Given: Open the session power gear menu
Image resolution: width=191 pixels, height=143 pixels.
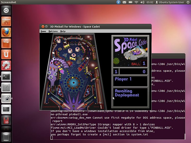Looking at the screenshot, I should 188,2.
